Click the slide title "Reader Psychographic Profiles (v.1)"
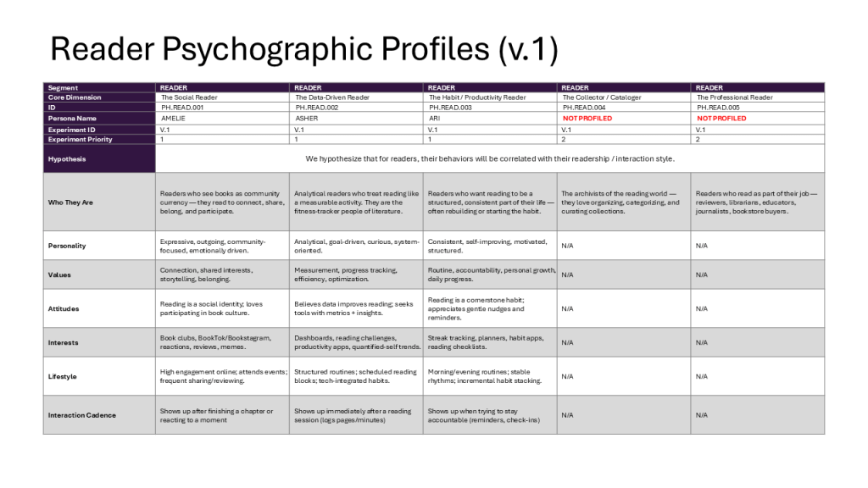This screenshot has height=488, width=868. pos(303,48)
